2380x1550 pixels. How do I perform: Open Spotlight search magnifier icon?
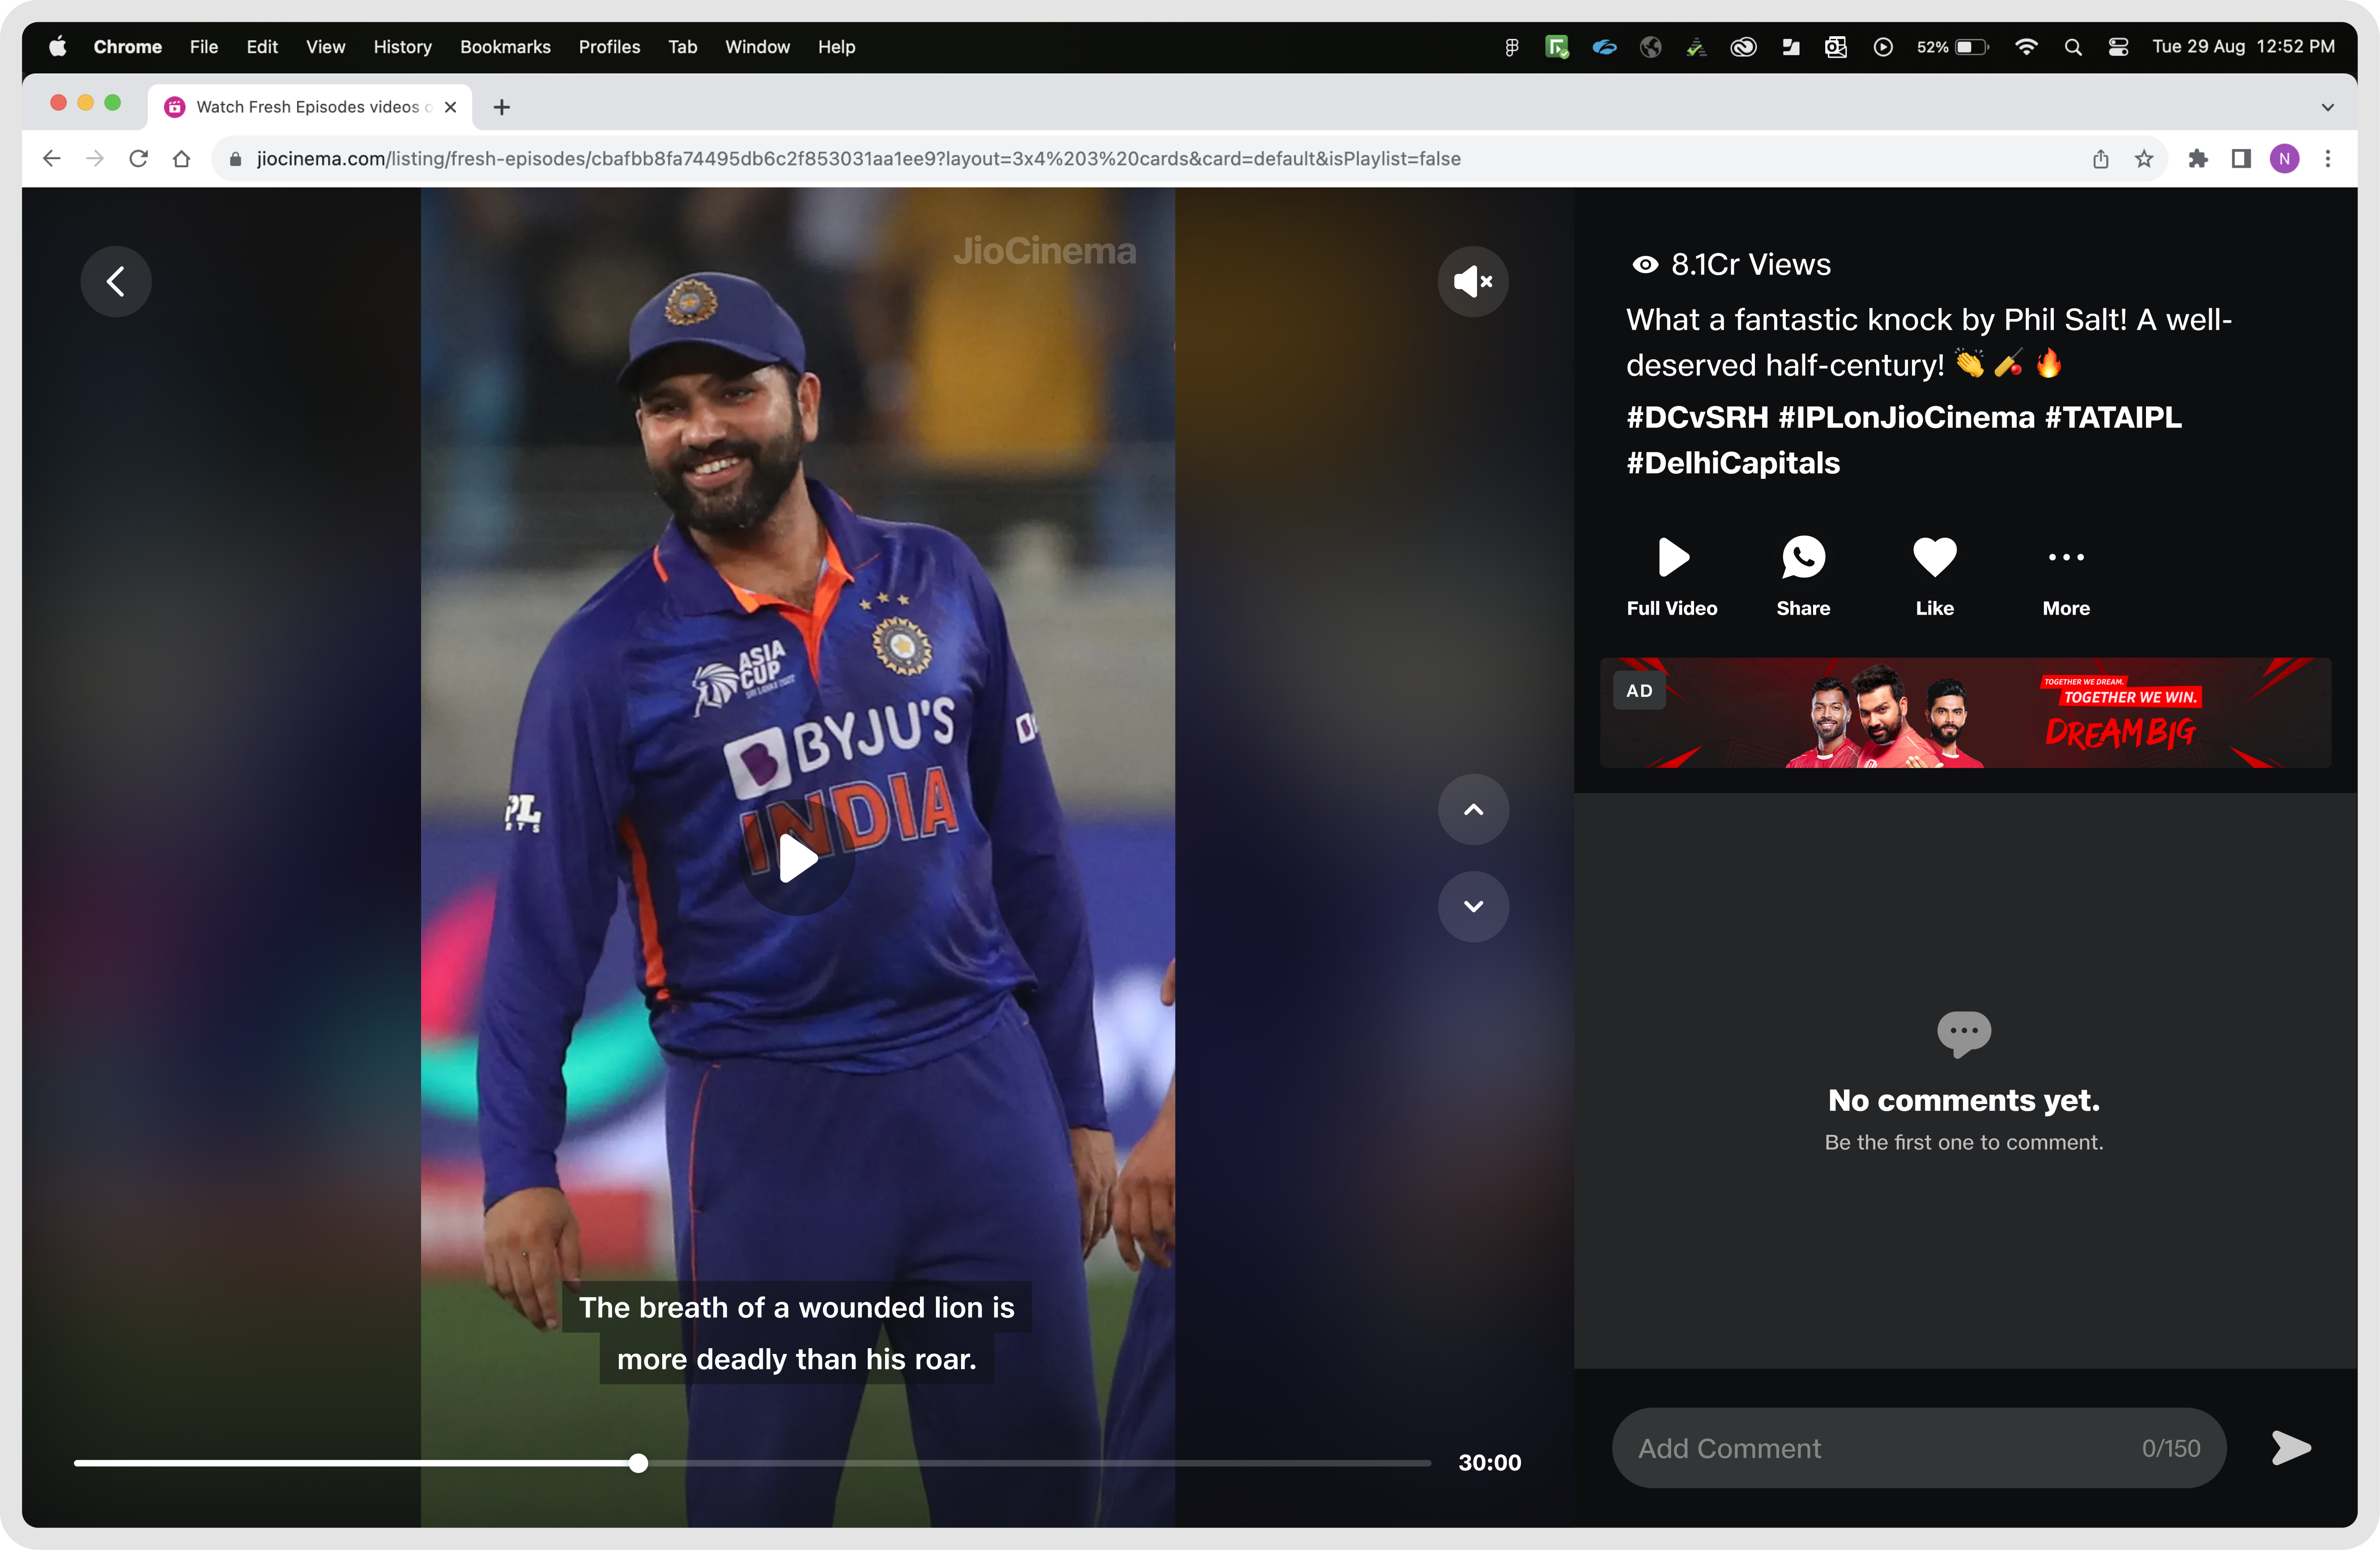pos(2072,47)
